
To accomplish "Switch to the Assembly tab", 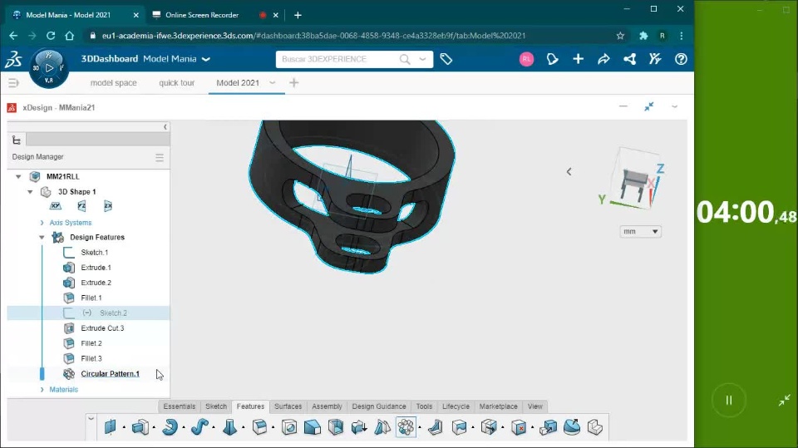I will [x=327, y=406].
